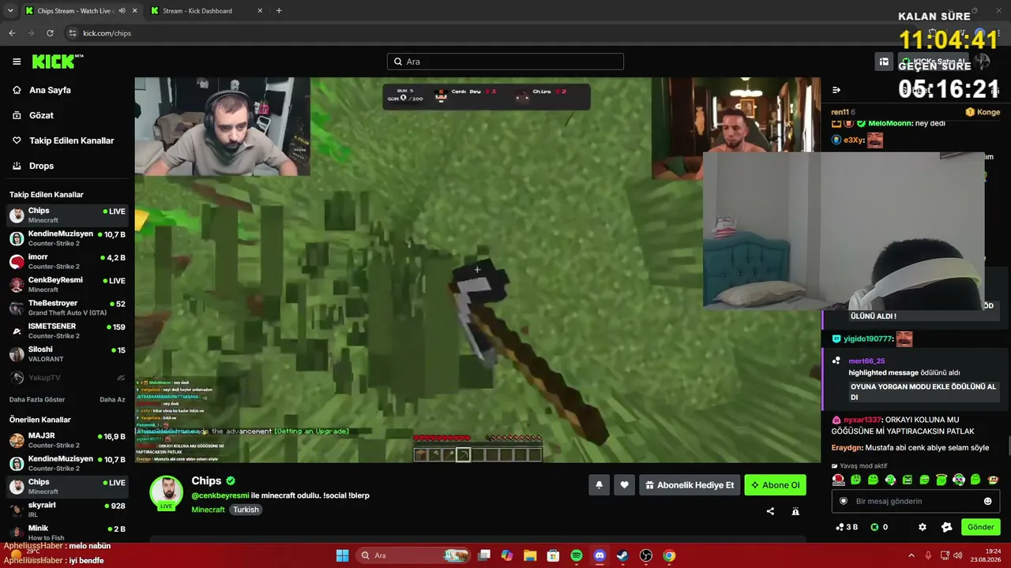Go back to the previous page
The image size is (1011, 568).
click(12, 33)
